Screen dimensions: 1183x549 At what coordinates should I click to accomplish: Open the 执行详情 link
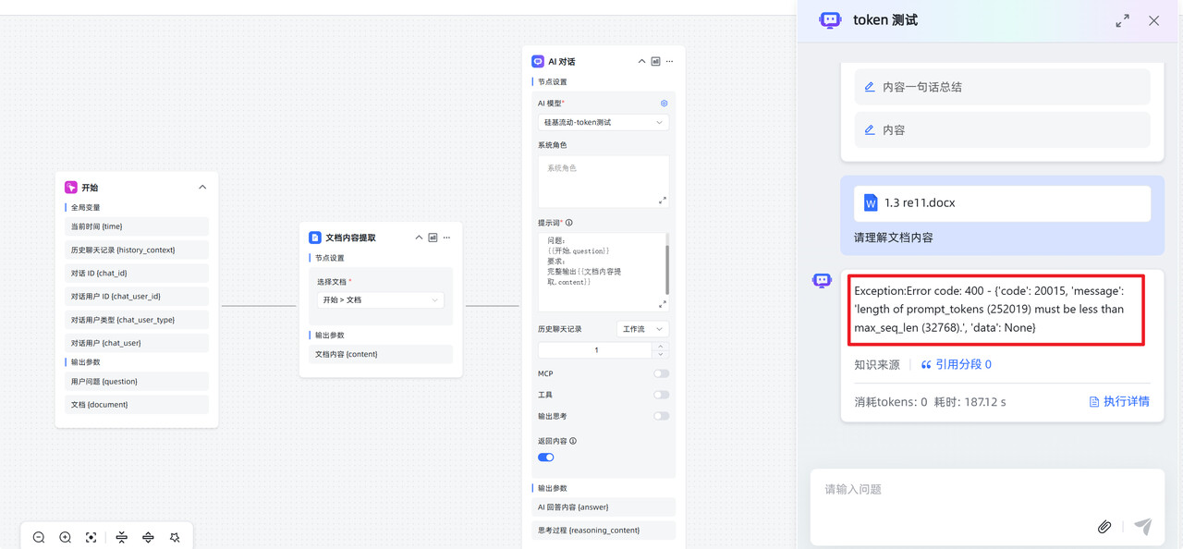click(1119, 402)
